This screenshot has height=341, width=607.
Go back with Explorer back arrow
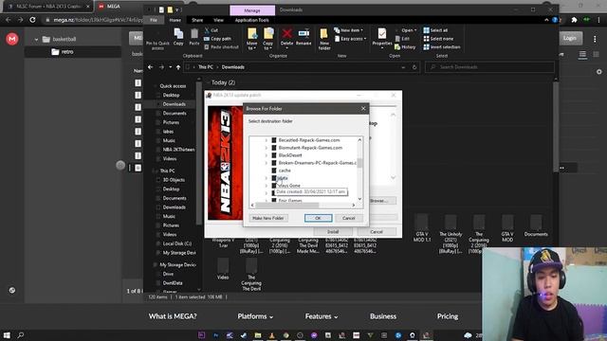(150, 67)
